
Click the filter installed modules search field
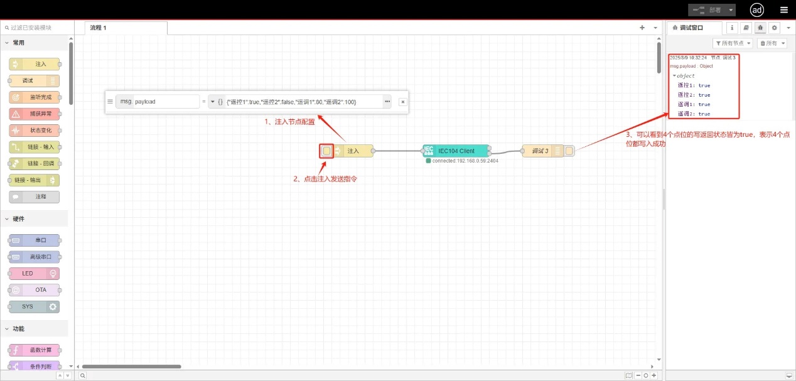[x=38, y=28]
